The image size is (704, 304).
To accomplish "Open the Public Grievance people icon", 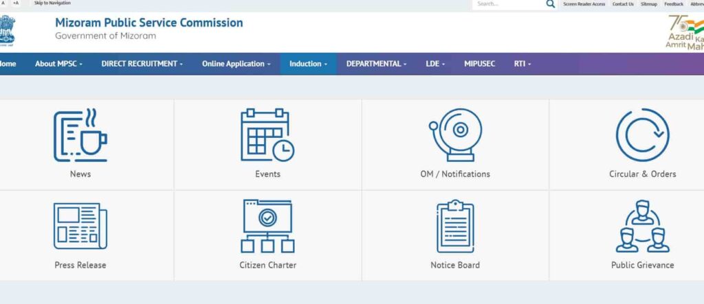I will [x=642, y=226].
